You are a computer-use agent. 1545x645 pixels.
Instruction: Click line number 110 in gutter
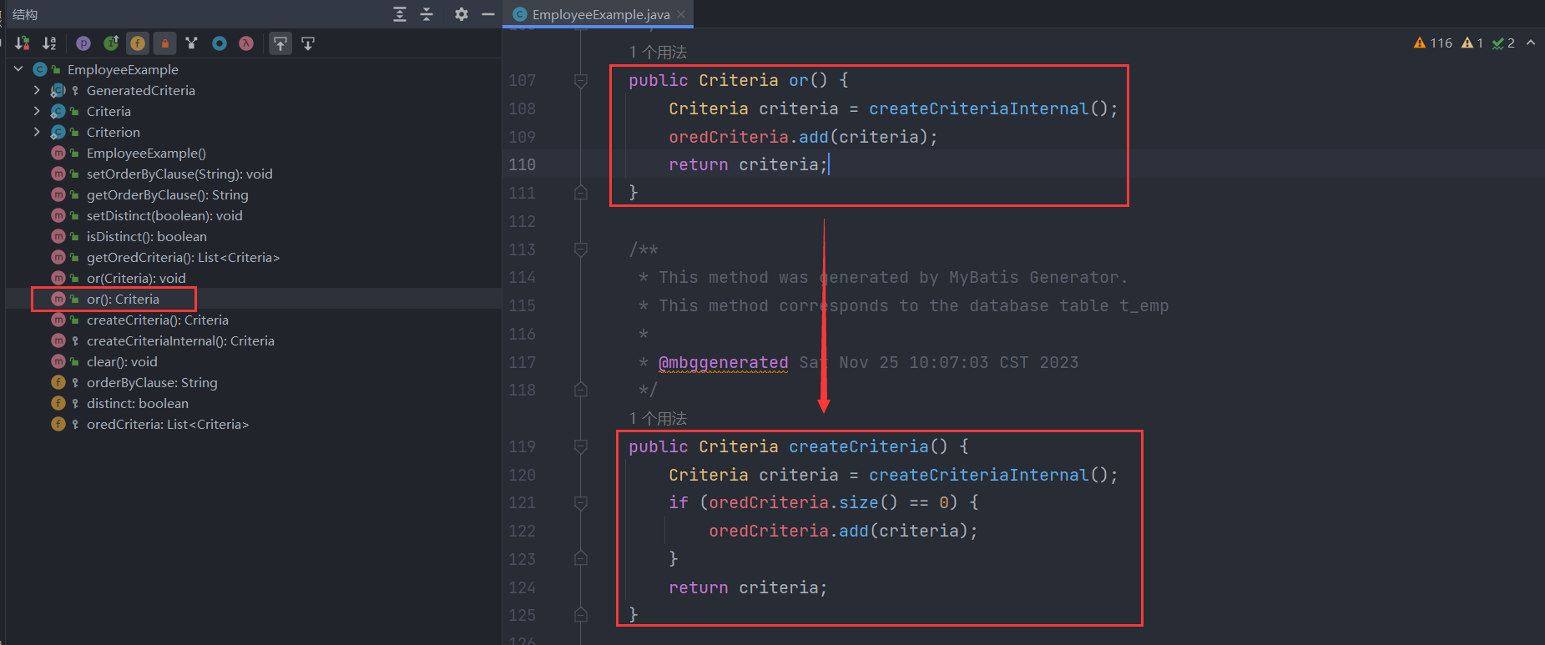pyautogui.click(x=523, y=164)
